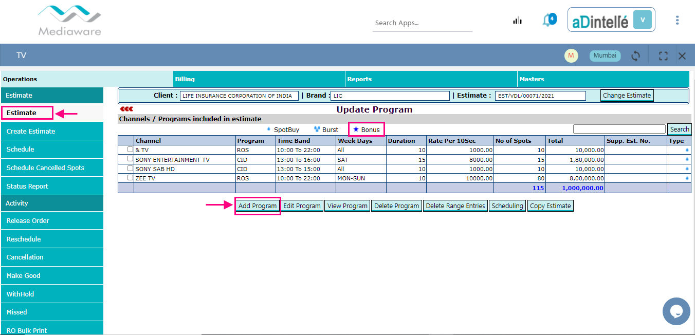
Task: Open WithHold in sidebar
Action: pos(52,294)
